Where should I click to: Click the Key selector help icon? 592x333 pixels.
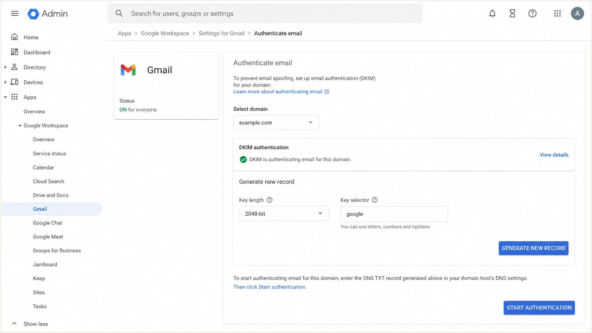point(375,200)
